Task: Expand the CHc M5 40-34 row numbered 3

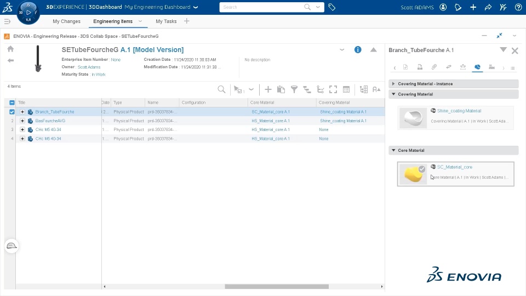Action: (22, 129)
